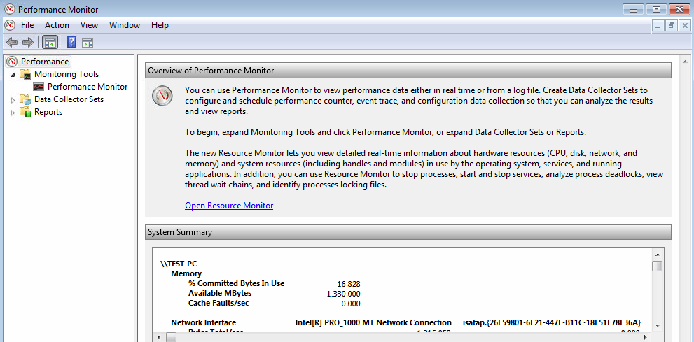Click the horizontal scrollbar left arrow
This screenshot has height=342, width=694.
tap(160, 337)
